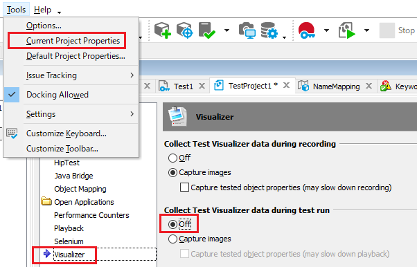This screenshot has height=267, width=417.
Task: Expand the Issue Tracking submenu
Action: (80, 75)
